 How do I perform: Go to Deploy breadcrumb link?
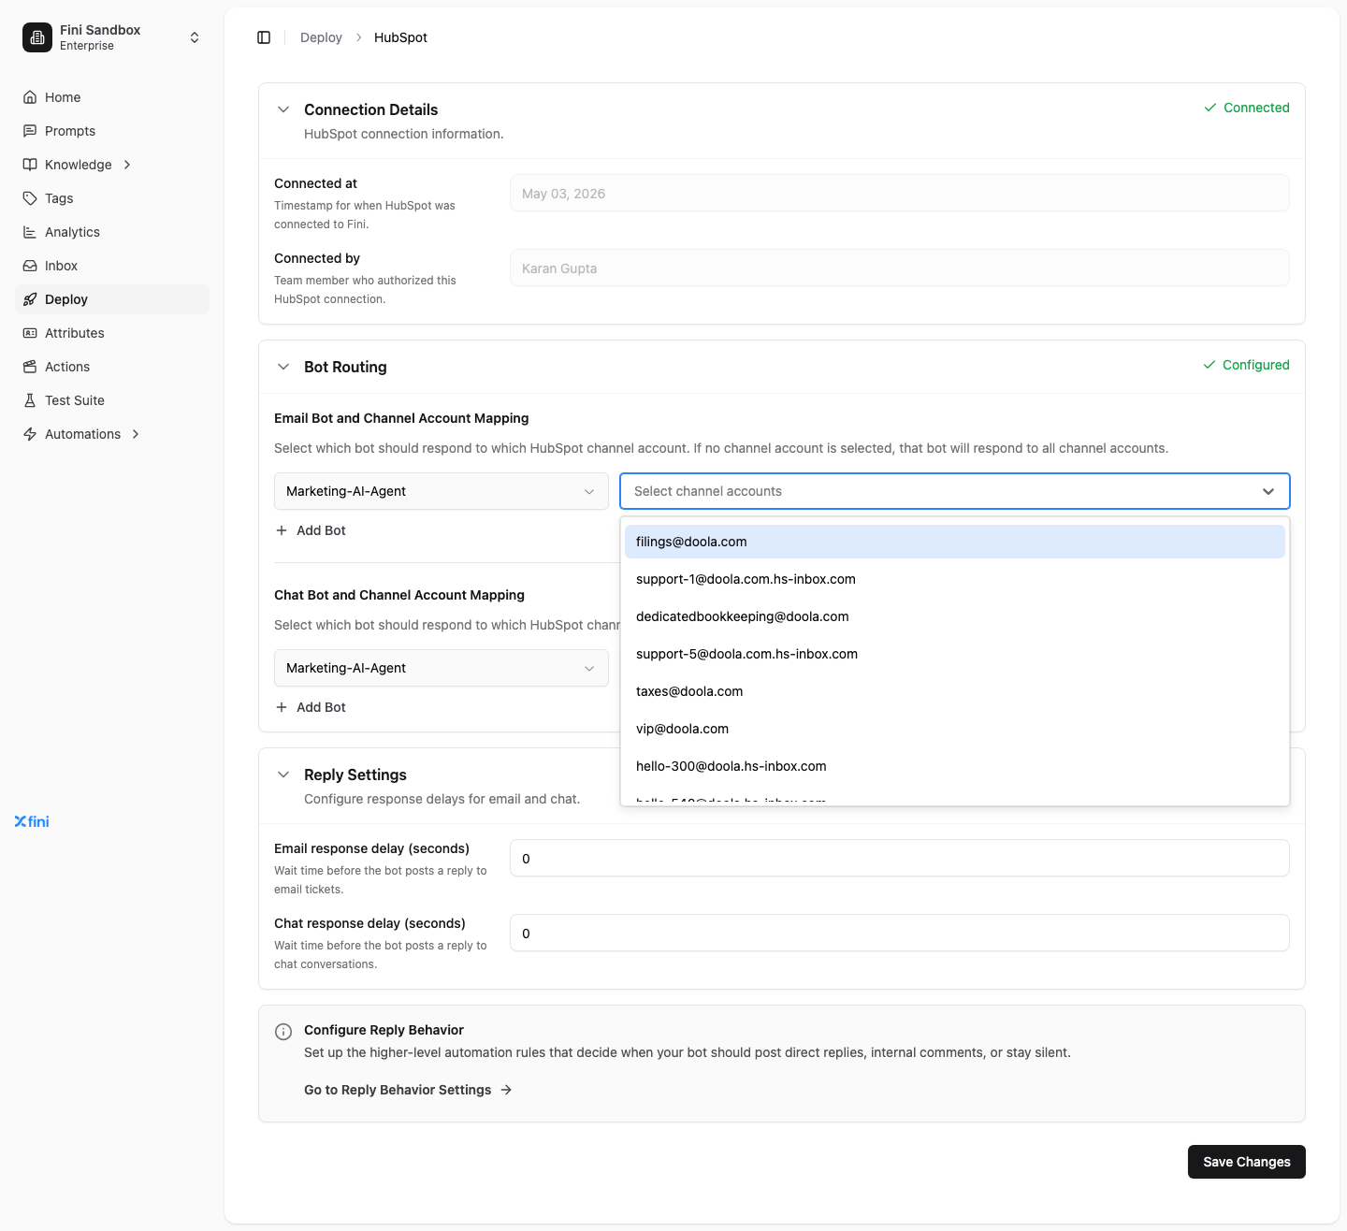coord(321,37)
